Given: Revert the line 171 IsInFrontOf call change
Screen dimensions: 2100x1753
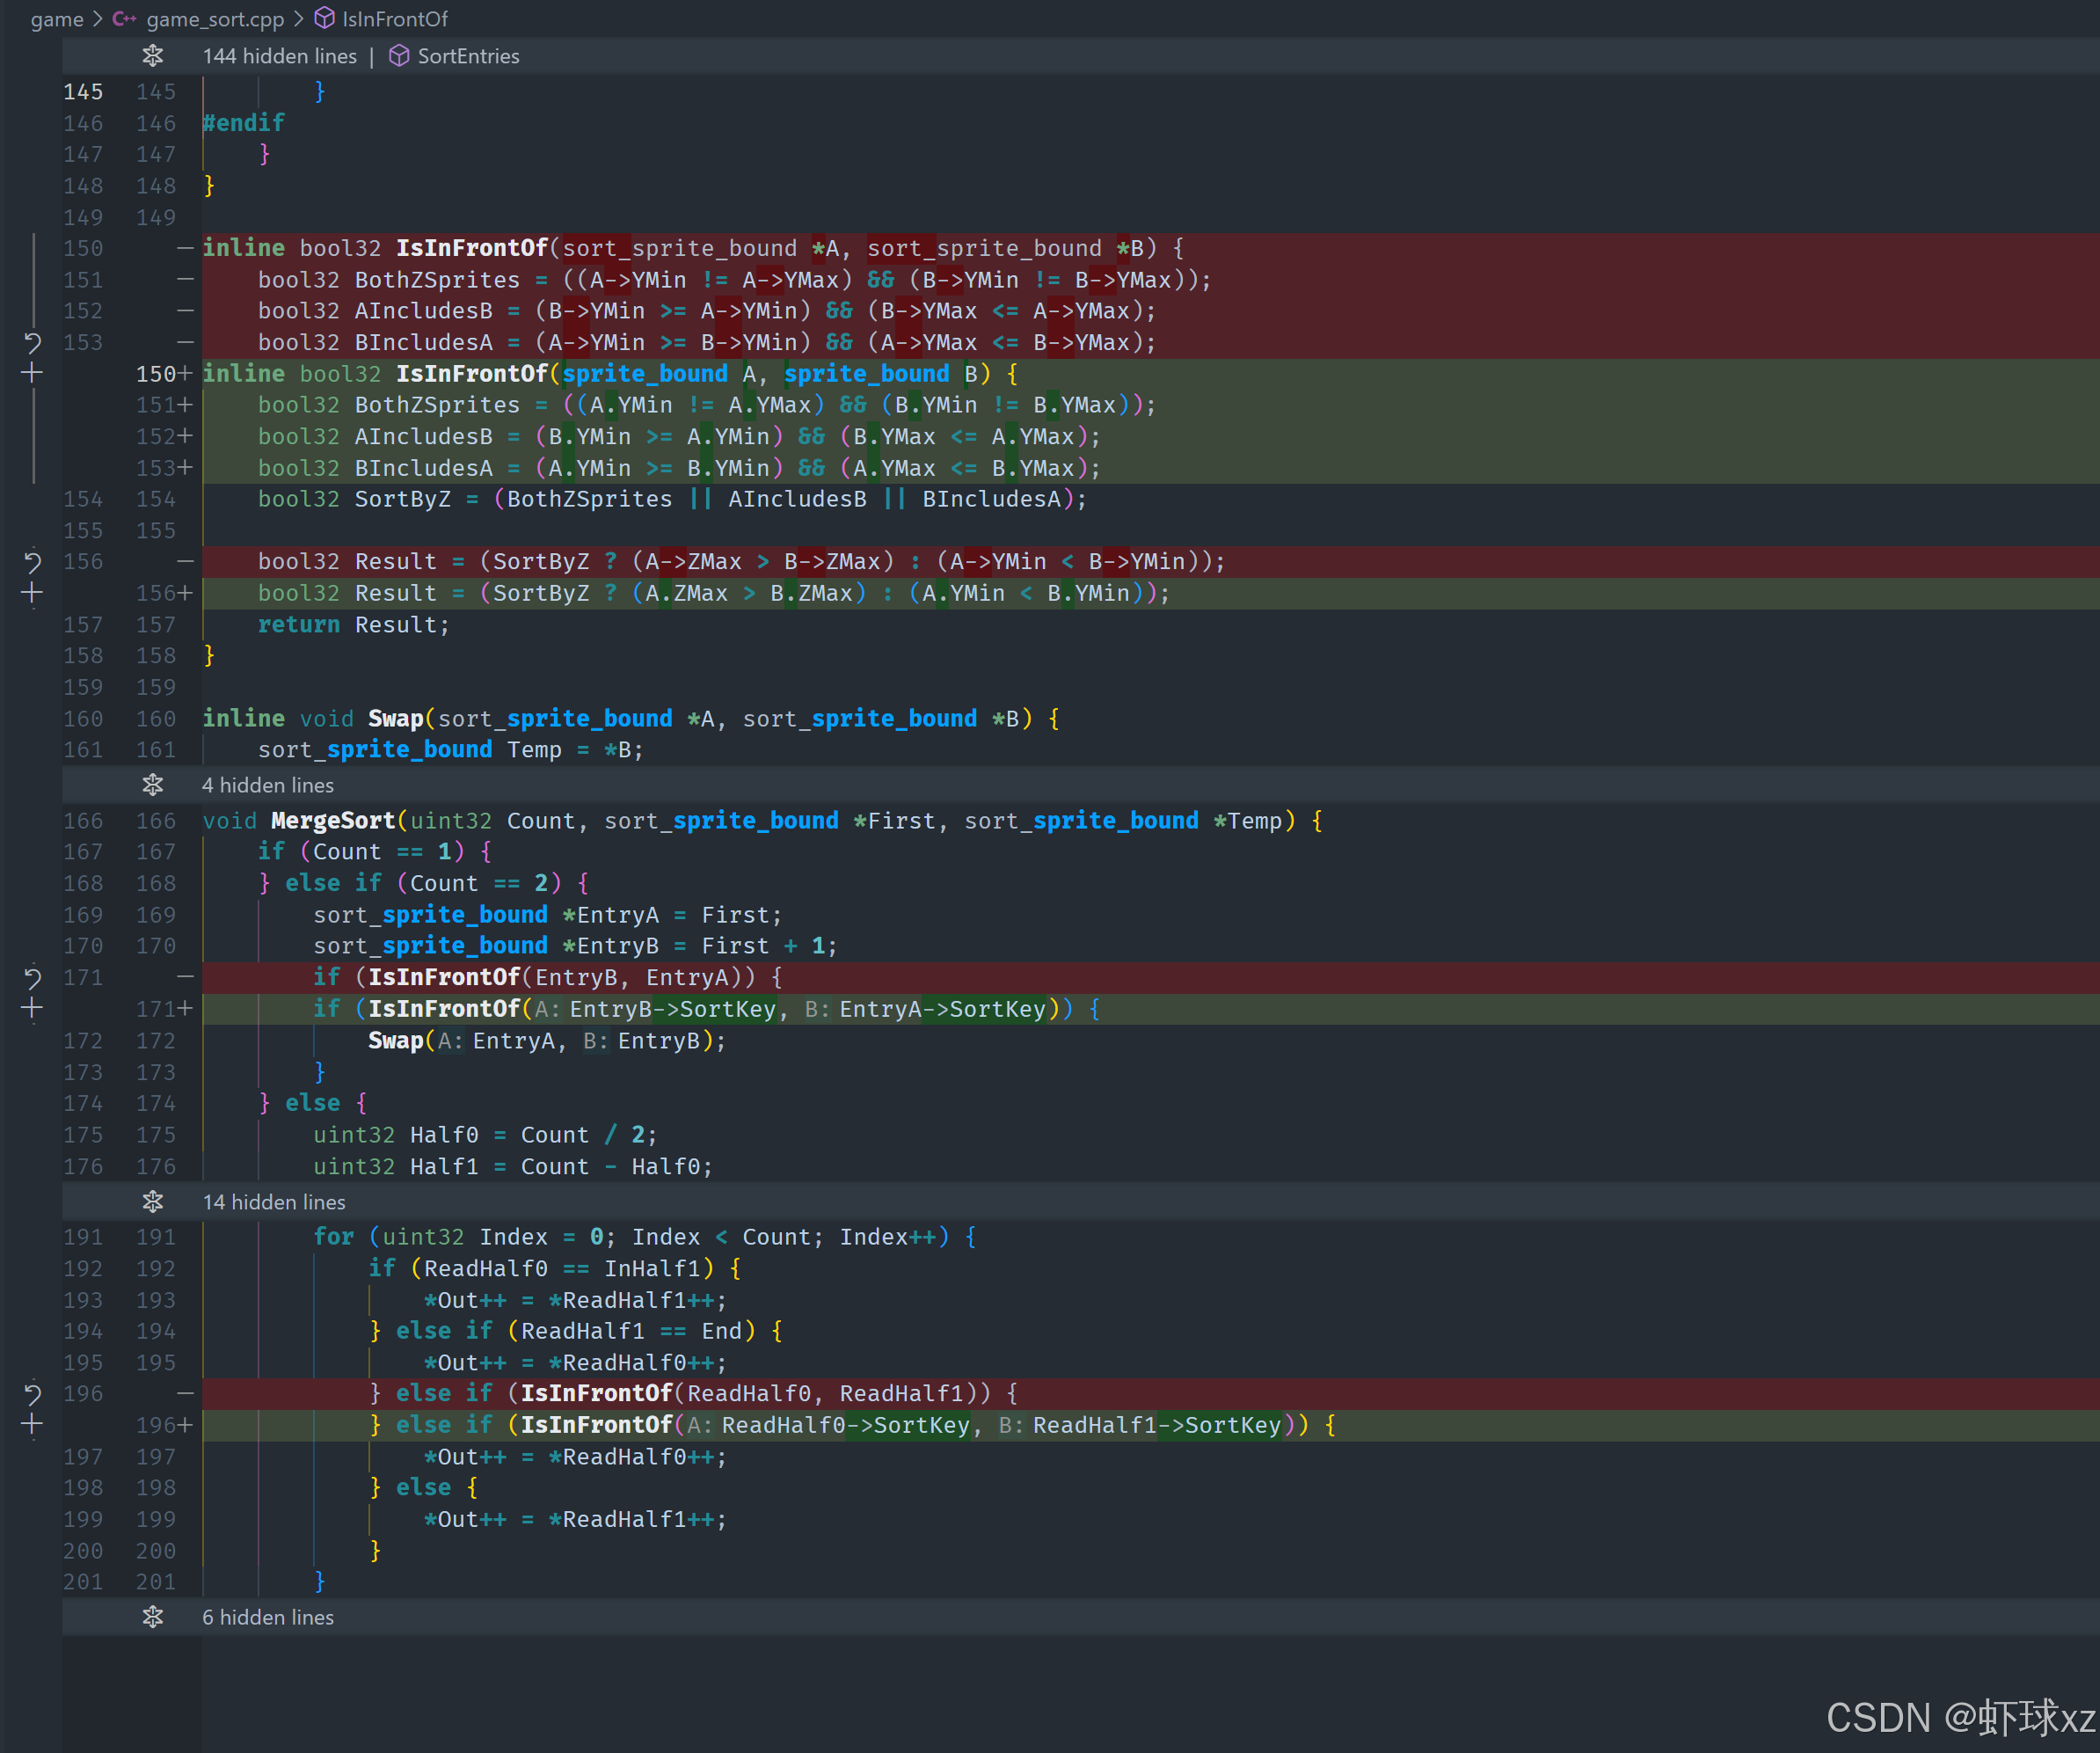Looking at the screenshot, I should tap(32, 977).
